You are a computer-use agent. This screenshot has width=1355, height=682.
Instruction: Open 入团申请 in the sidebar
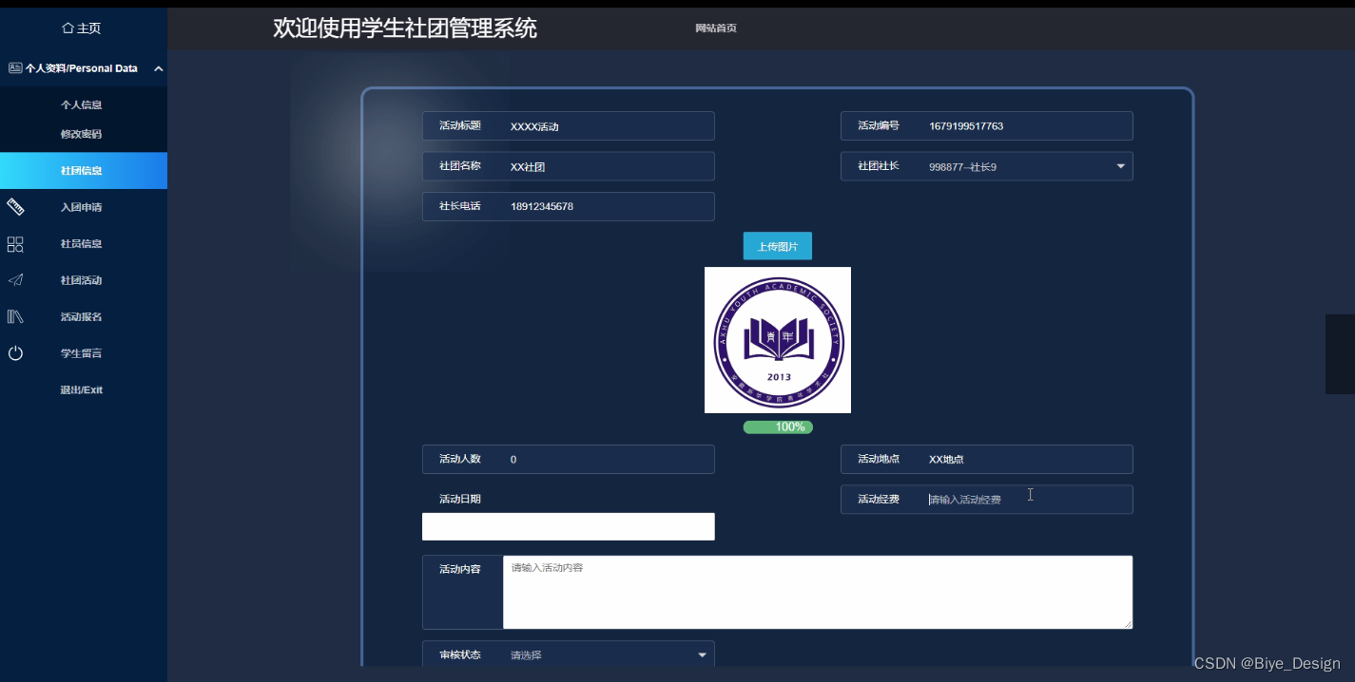click(x=84, y=207)
